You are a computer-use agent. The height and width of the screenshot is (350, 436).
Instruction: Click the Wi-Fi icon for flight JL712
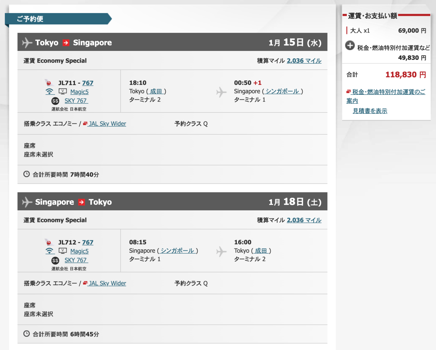50,251
